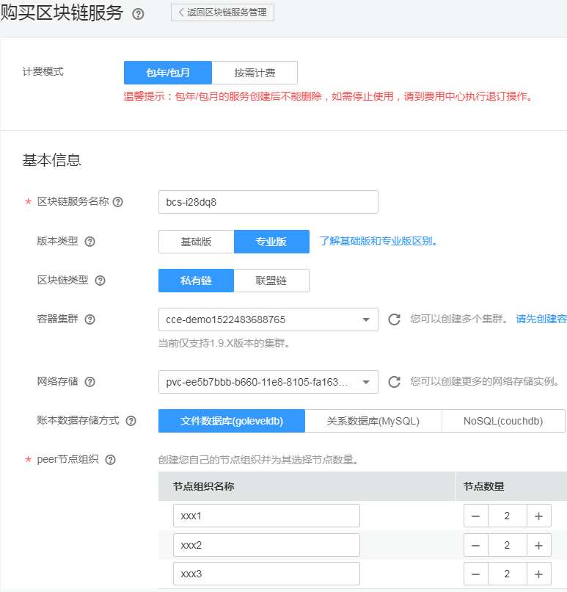Click node count value for xxx2

[x=508, y=545]
